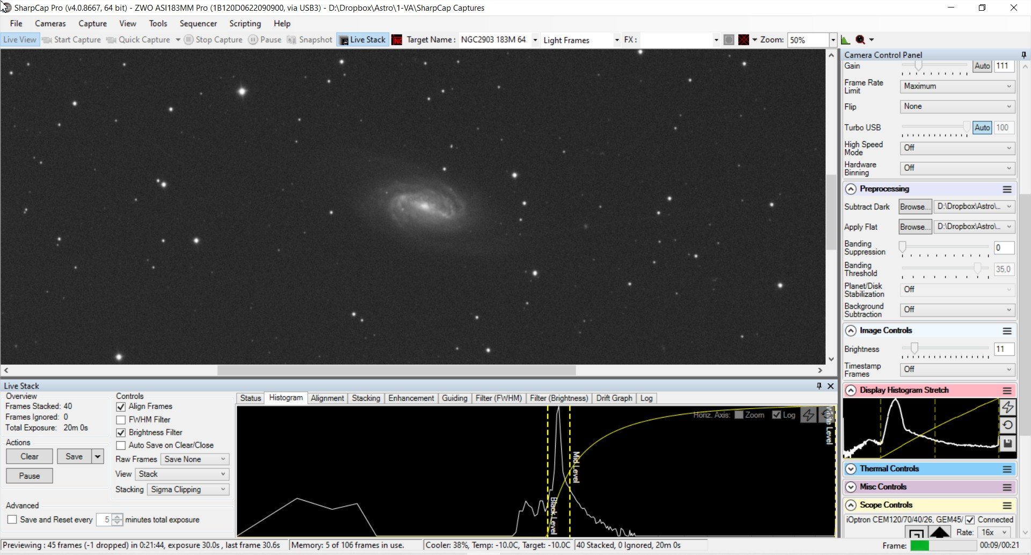Toggle the histogram Log checkbox

point(776,415)
